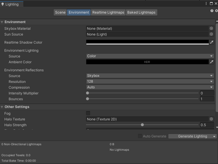Open the Generate Lighting dropdown arrow
This screenshot has width=218, height=164.
214,137
